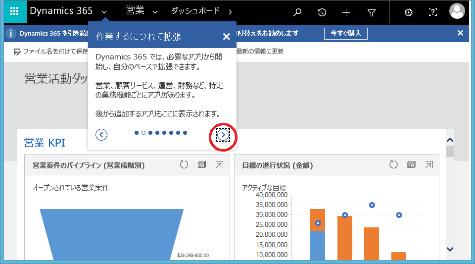The width and height of the screenshot is (475, 264).
Task: Select the fifth tour page dot
Action: (x=164, y=133)
